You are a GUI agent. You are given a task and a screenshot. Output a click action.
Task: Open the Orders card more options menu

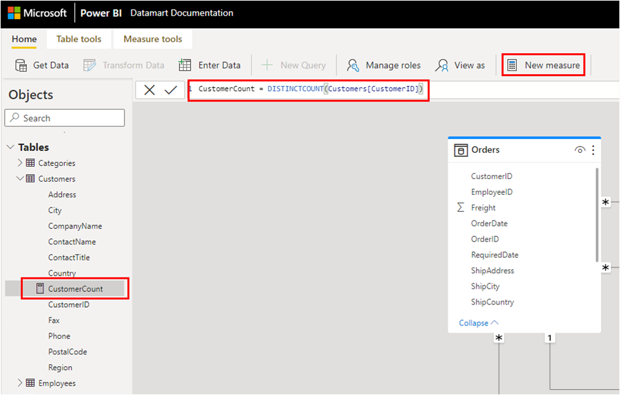(593, 150)
